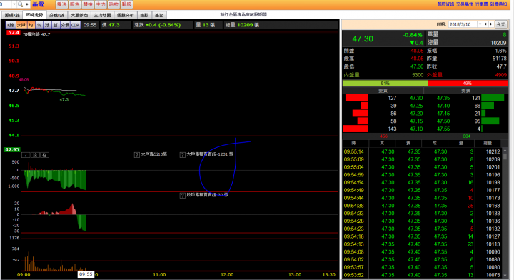The width and height of the screenshot is (514, 280).
Task: Toggle the % percent scale button
Action: click(39, 25)
